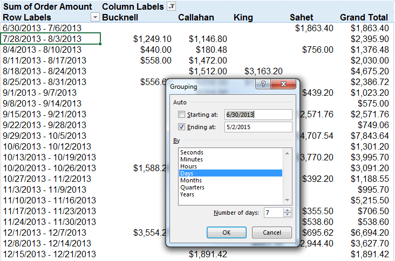Screen dimensions: 395x261
Task: Select the 12/1/2013 - 12/7/2013 row label
Action: click(44, 232)
